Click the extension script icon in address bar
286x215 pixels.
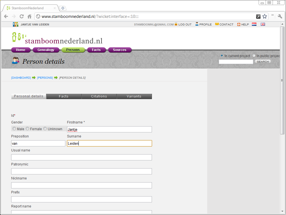tap(258, 17)
